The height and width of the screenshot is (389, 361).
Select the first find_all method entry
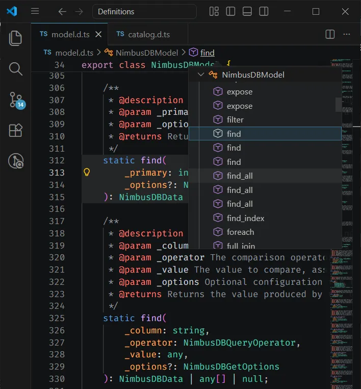(x=265, y=176)
